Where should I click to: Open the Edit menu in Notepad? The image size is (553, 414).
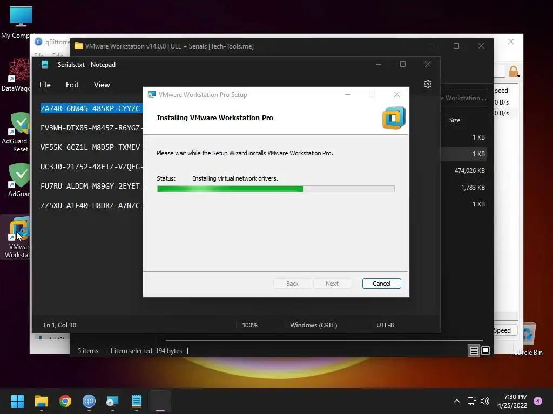[x=72, y=85]
